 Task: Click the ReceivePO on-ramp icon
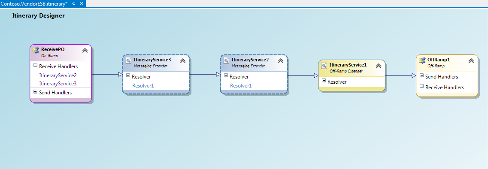(x=36, y=50)
